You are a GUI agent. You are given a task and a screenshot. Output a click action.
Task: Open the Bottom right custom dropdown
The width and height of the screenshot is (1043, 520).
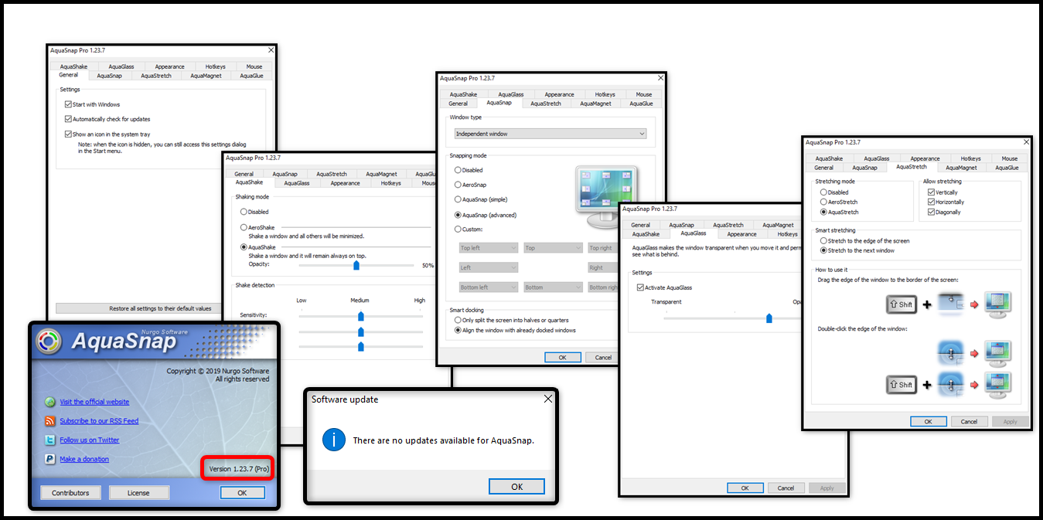click(602, 287)
